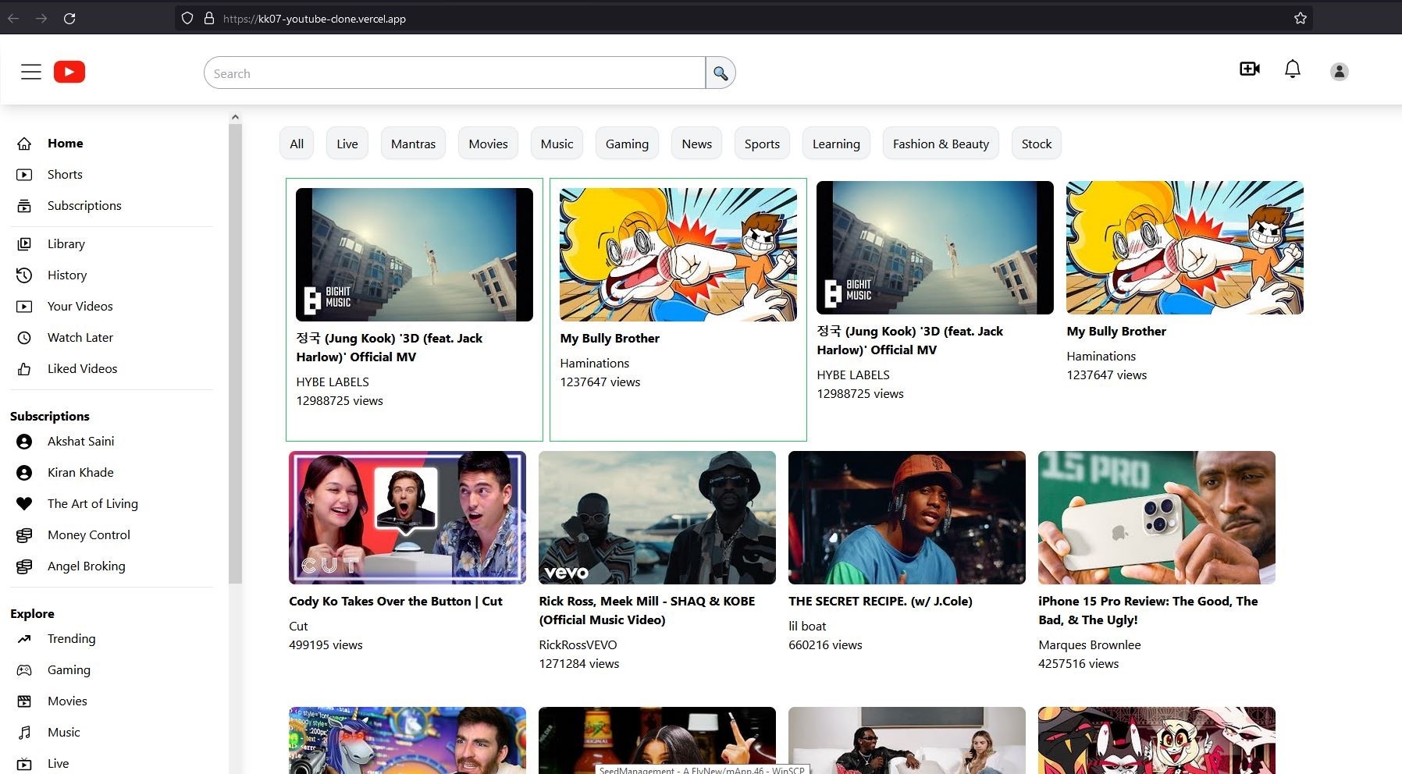The height and width of the screenshot is (774, 1402).
Task: Click the Cody Ko Takes Over title
Action: pyautogui.click(x=396, y=602)
